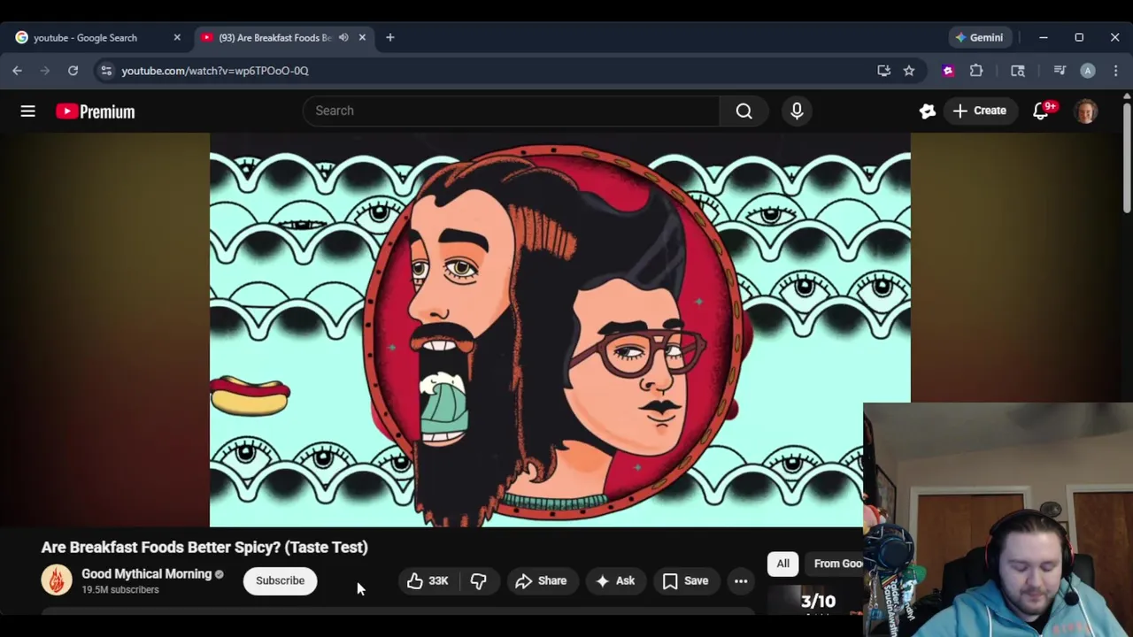
Task: Start voice search with microphone icon
Action: 797,111
